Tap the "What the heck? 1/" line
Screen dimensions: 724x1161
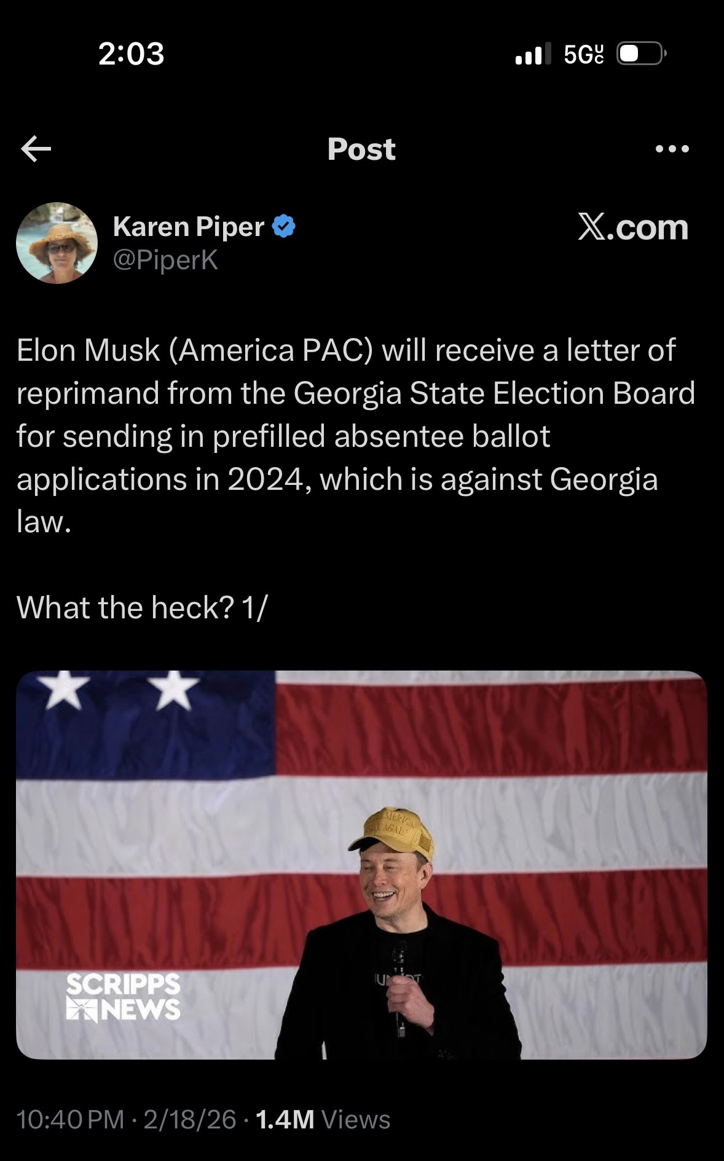coord(142,607)
